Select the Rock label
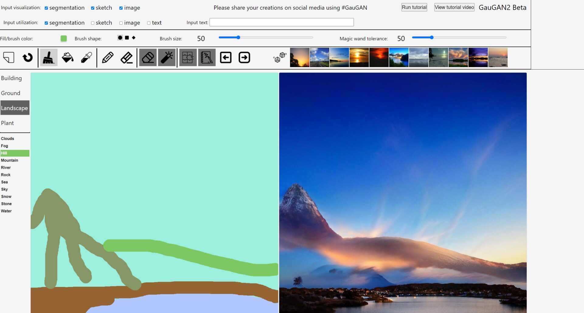Screen dimensions: 584x313 coord(15,175)
